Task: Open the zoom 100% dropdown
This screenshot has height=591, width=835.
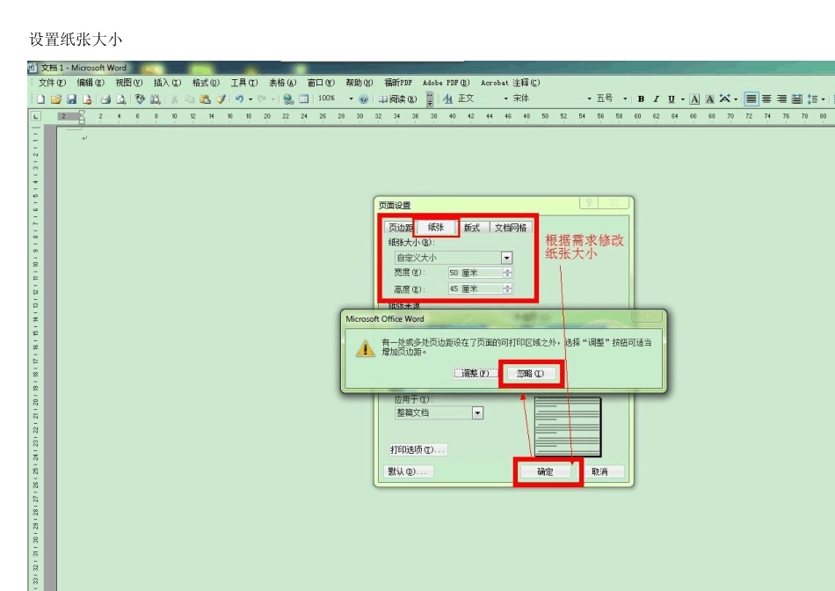Action: 351,98
